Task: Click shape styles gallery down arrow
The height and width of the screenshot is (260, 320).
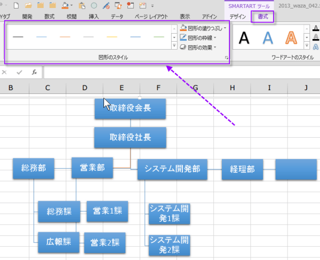Action: tap(174, 37)
